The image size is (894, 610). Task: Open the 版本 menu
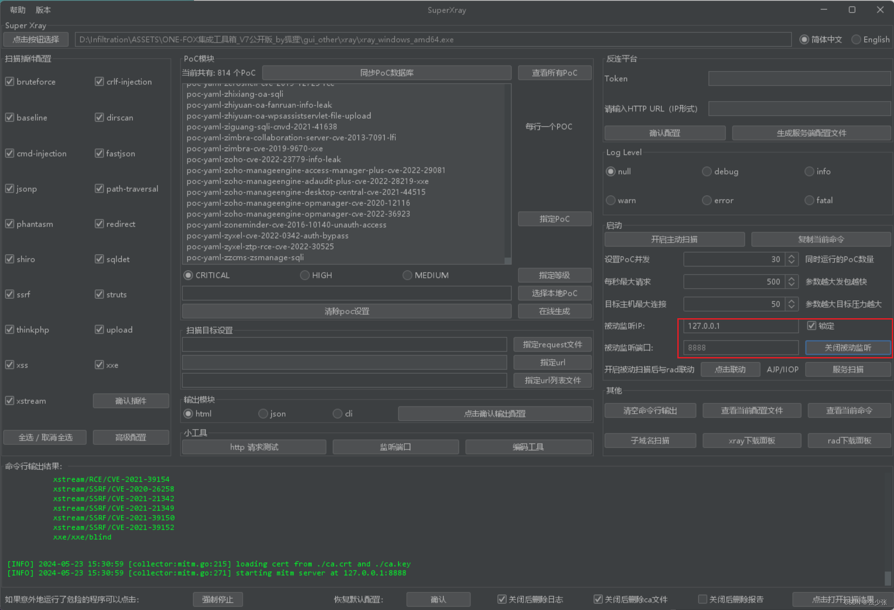click(x=43, y=9)
